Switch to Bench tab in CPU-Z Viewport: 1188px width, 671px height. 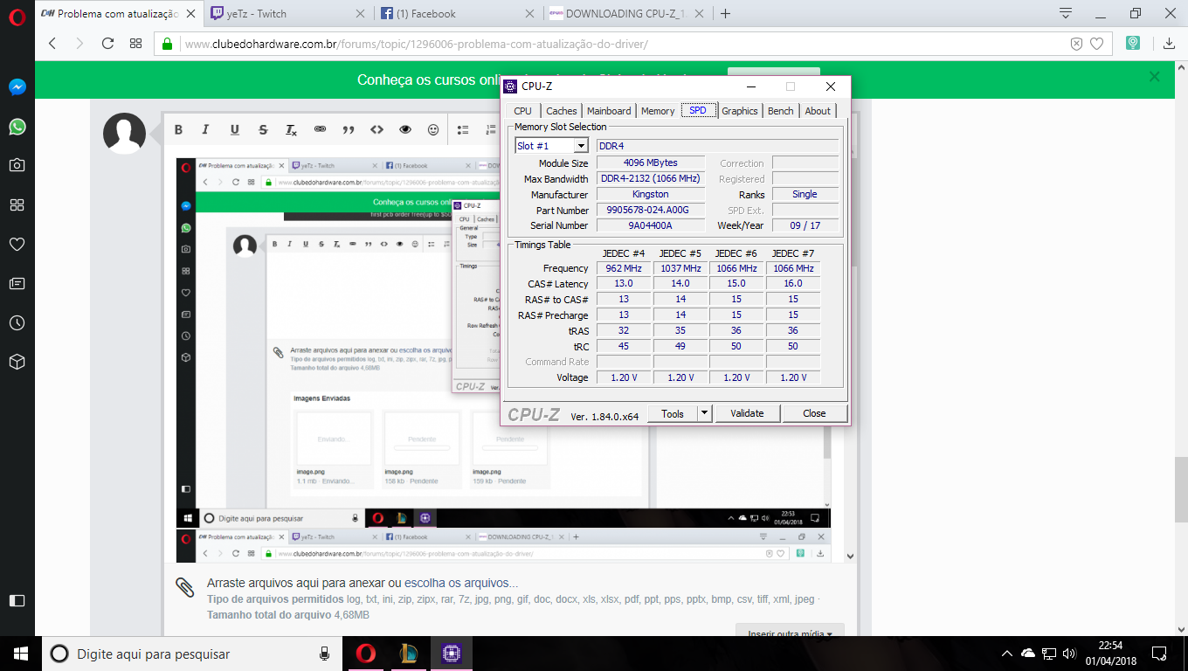[x=781, y=111]
